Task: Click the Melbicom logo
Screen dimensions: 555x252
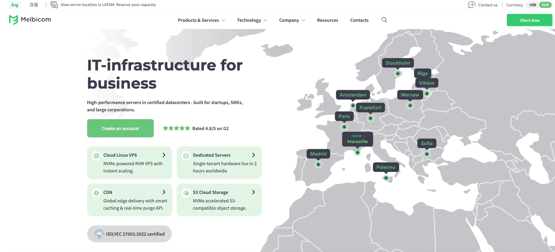Action: click(x=30, y=20)
